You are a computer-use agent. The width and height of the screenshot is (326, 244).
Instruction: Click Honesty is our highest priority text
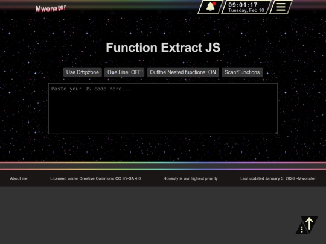coord(190,178)
